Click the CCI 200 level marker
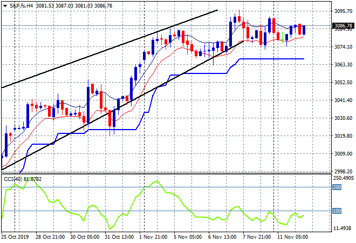Screen dimensions: 356x243 point(337,187)
